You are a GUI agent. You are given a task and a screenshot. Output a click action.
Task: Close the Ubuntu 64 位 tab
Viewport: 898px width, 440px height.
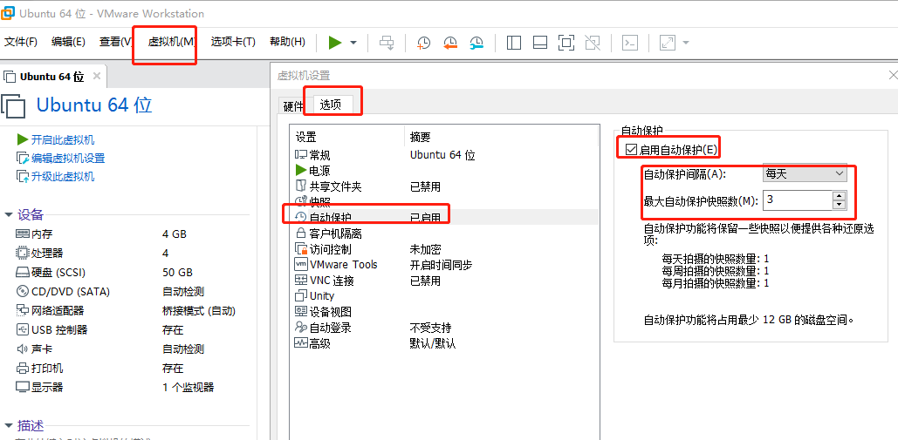(97, 76)
